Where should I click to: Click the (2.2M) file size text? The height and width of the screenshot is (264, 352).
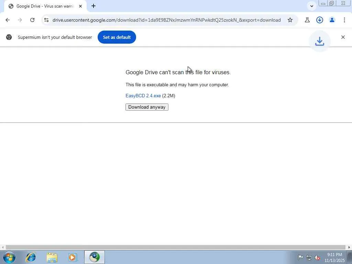click(168, 96)
